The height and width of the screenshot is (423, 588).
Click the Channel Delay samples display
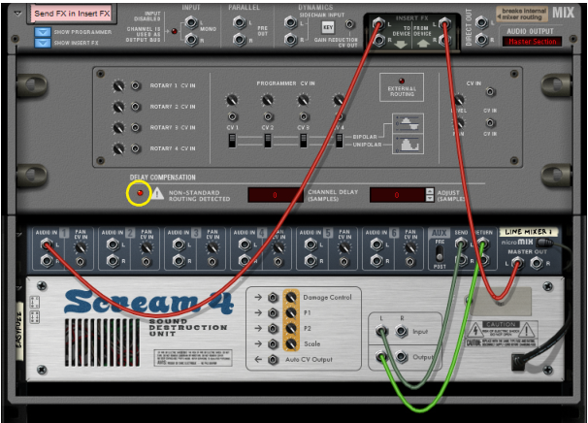275,195
